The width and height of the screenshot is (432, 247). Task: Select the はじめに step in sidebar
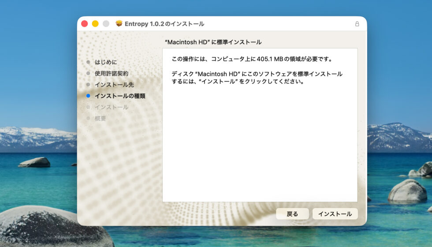106,62
